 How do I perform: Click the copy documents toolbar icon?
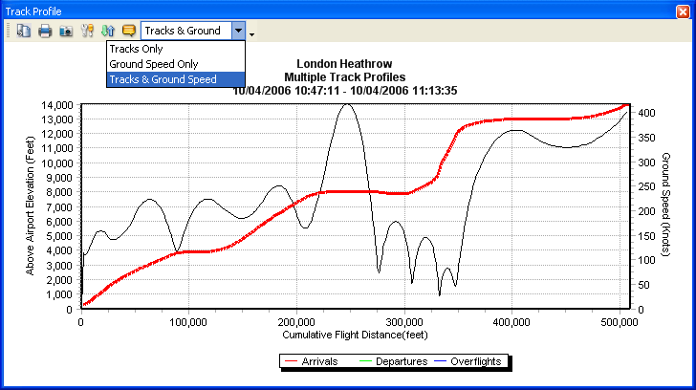(24, 31)
